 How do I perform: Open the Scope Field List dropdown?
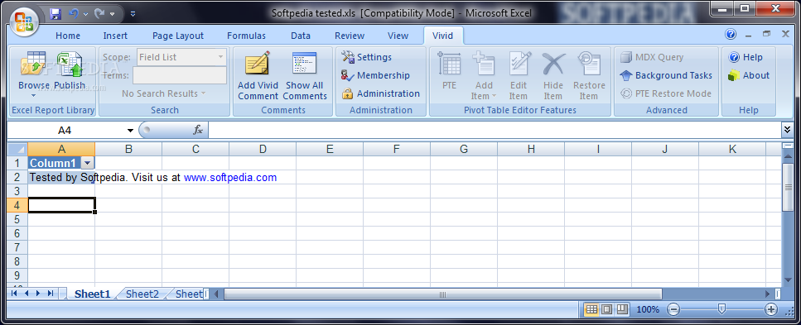[220, 57]
